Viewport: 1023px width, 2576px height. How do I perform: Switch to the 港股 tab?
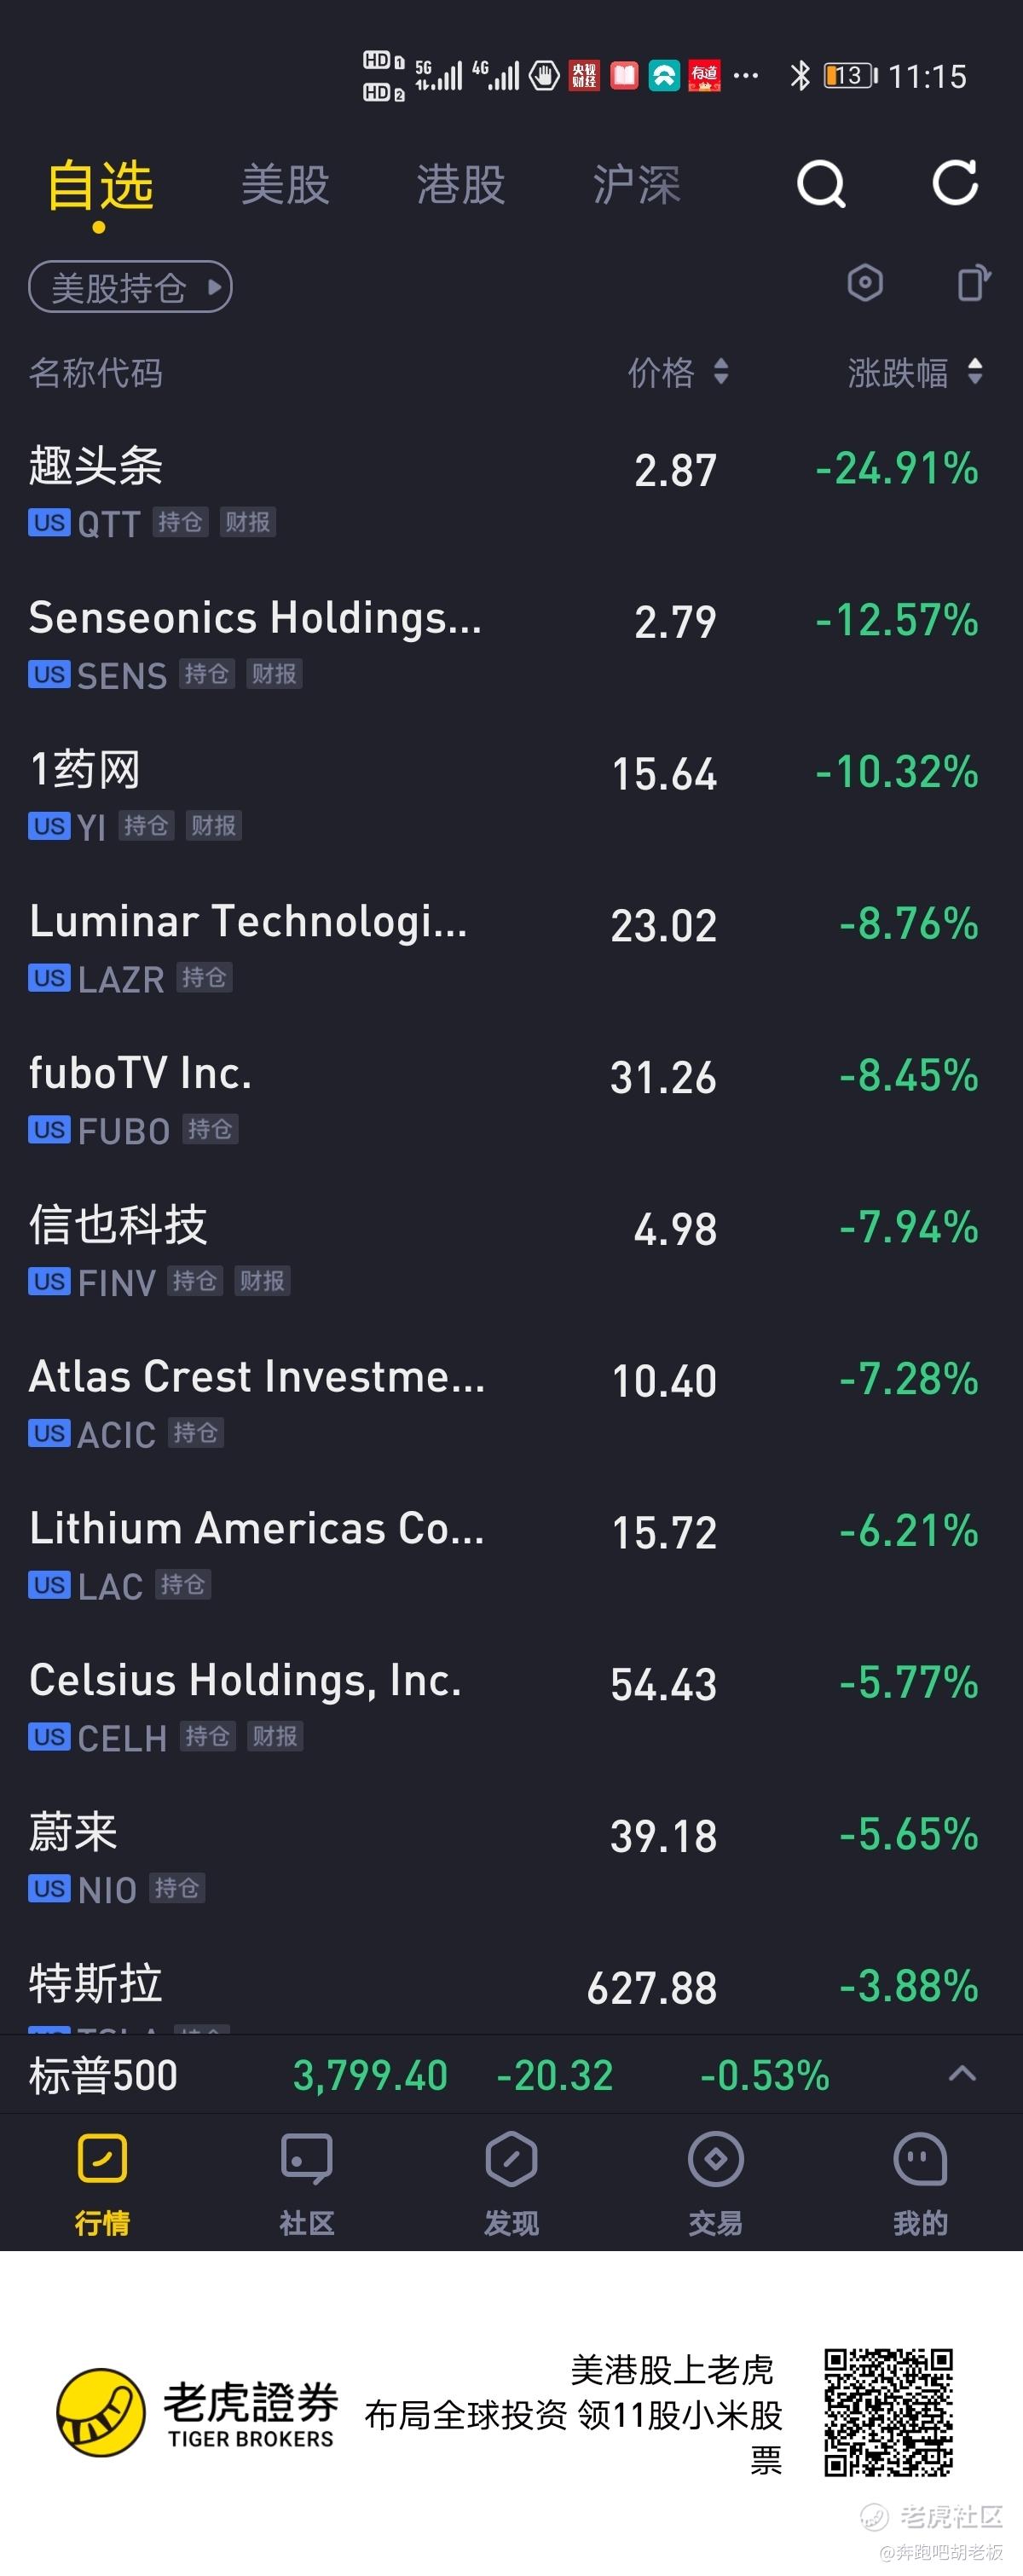click(x=461, y=185)
